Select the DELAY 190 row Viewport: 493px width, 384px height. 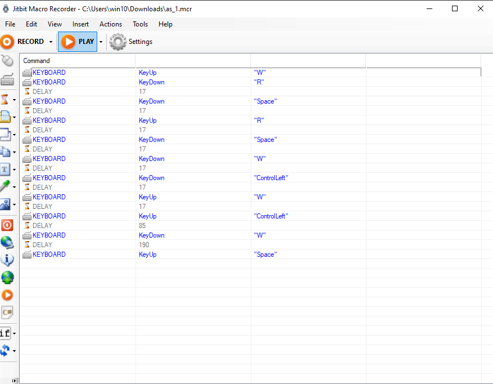point(251,245)
